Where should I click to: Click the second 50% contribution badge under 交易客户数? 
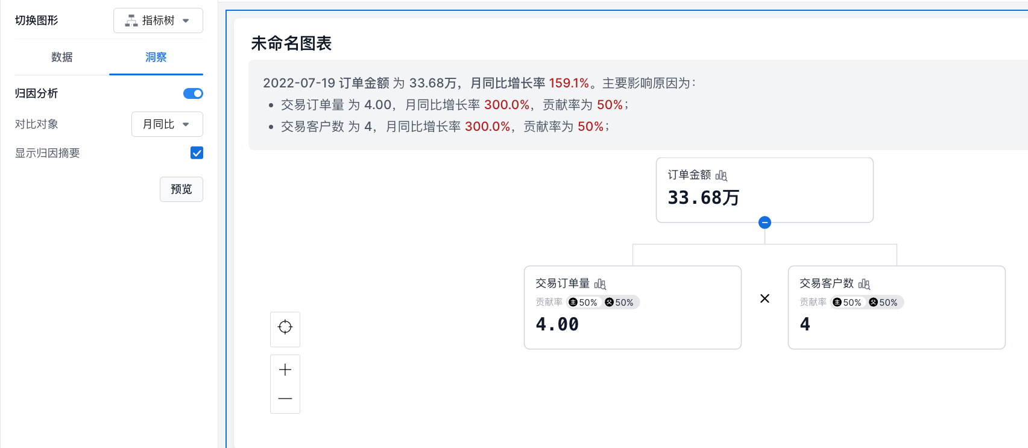[883, 303]
